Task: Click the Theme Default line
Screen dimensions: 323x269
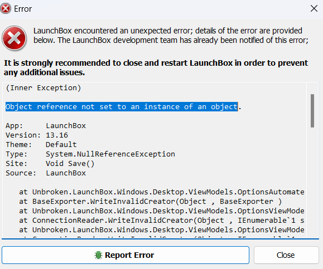Action: point(41,145)
